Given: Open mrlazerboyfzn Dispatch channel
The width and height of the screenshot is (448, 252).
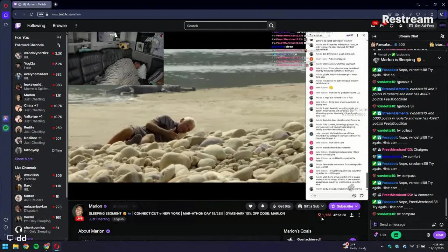Looking at the screenshot, I should (39, 209).
